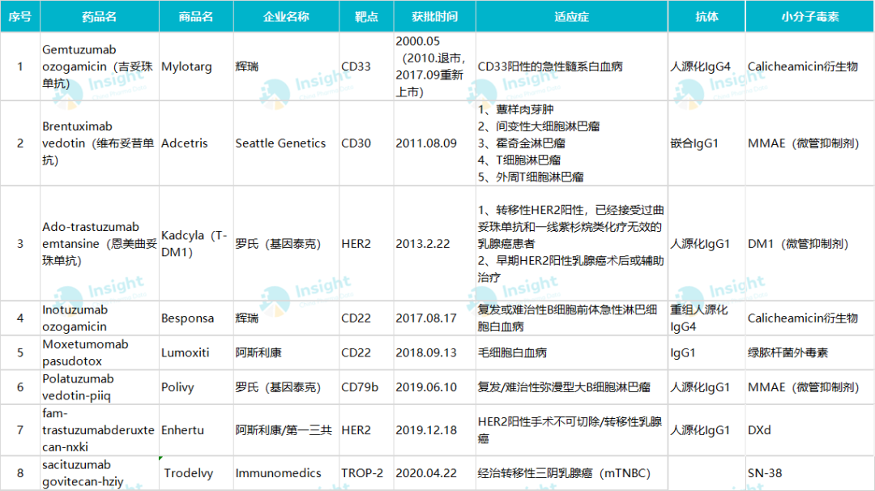Viewport: 875px width, 491px height.
Task: Select the Immunomedics company cell
Action: coord(286,473)
